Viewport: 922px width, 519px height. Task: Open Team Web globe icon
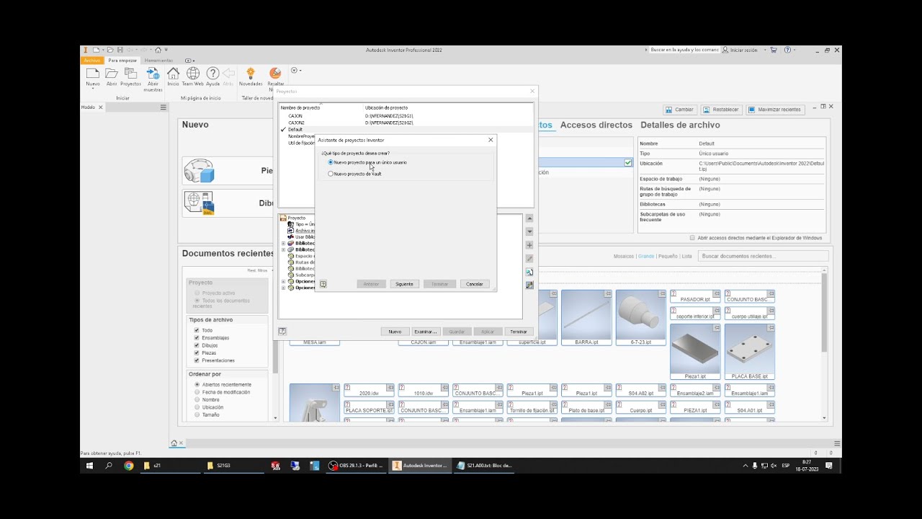pyautogui.click(x=193, y=74)
